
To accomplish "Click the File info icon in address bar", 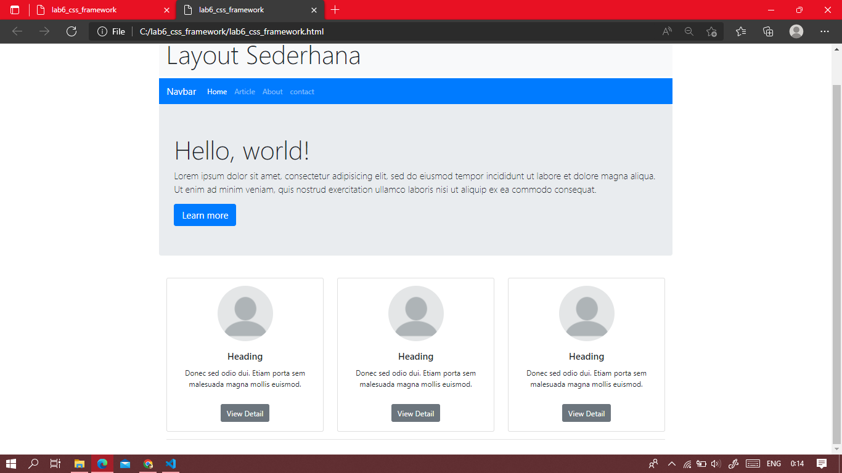I will 102,31.
